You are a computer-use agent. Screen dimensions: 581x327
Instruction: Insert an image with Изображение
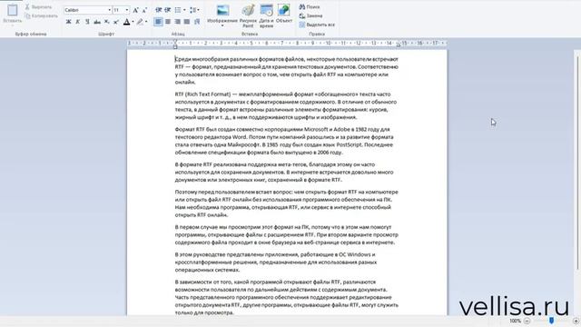click(x=222, y=13)
